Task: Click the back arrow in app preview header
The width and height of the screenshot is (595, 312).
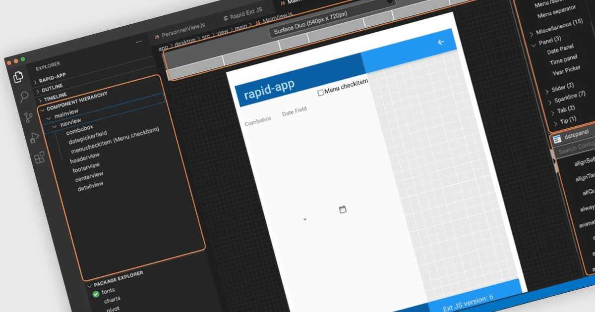Action: [x=441, y=43]
